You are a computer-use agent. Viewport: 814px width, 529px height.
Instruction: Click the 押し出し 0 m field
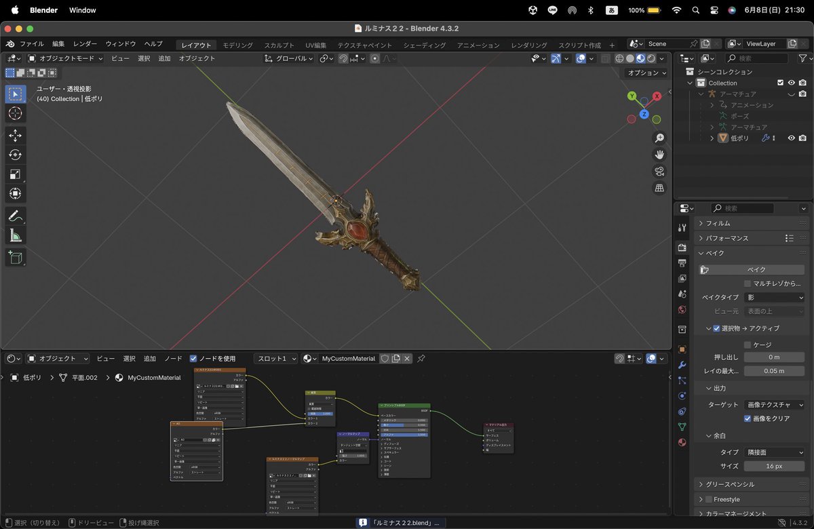[774, 357]
